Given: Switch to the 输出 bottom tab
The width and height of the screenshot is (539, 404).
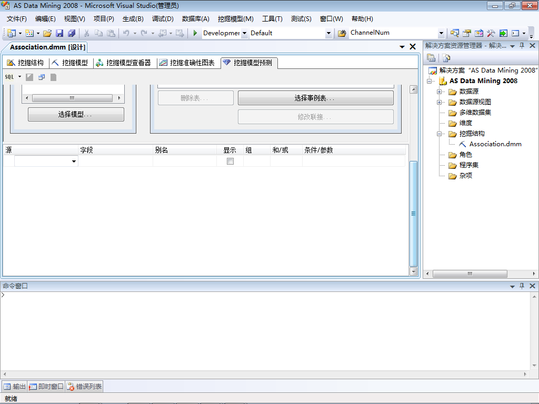Looking at the screenshot, I should tap(15, 387).
